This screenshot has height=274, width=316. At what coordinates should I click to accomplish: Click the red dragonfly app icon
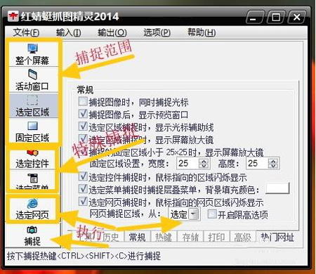(13, 16)
